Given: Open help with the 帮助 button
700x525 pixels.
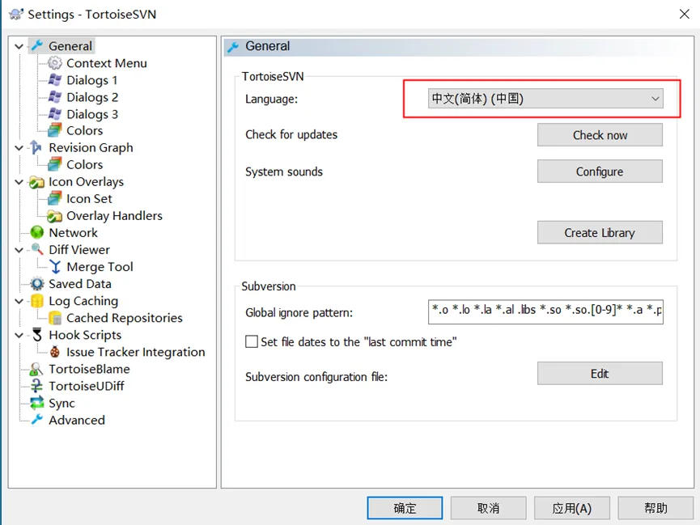Looking at the screenshot, I should pos(655,508).
